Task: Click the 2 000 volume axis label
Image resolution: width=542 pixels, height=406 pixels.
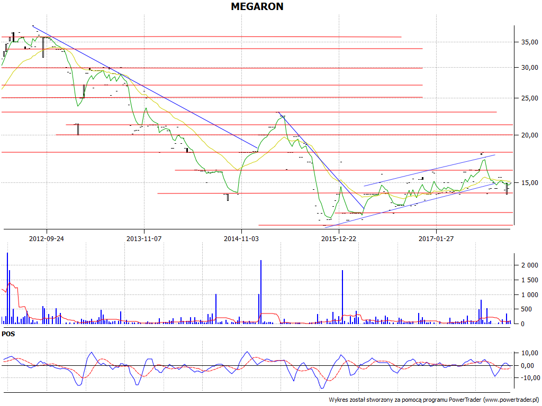Action: [x=530, y=265]
